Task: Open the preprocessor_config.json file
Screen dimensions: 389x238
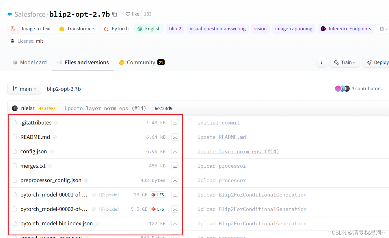Action: click(51, 180)
